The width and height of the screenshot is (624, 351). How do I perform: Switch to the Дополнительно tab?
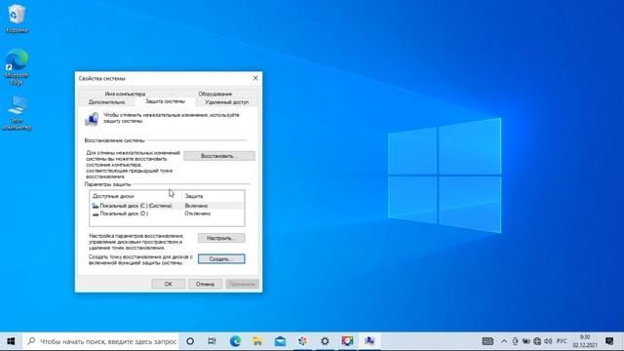point(106,102)
